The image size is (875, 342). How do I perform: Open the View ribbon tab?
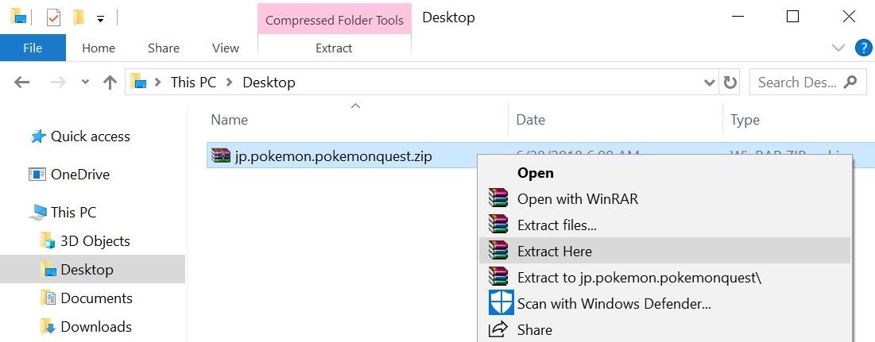pos(226,48)
